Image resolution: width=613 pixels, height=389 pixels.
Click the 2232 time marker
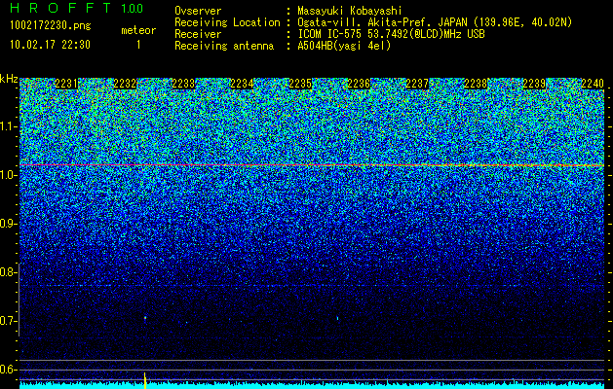(125, 84)
